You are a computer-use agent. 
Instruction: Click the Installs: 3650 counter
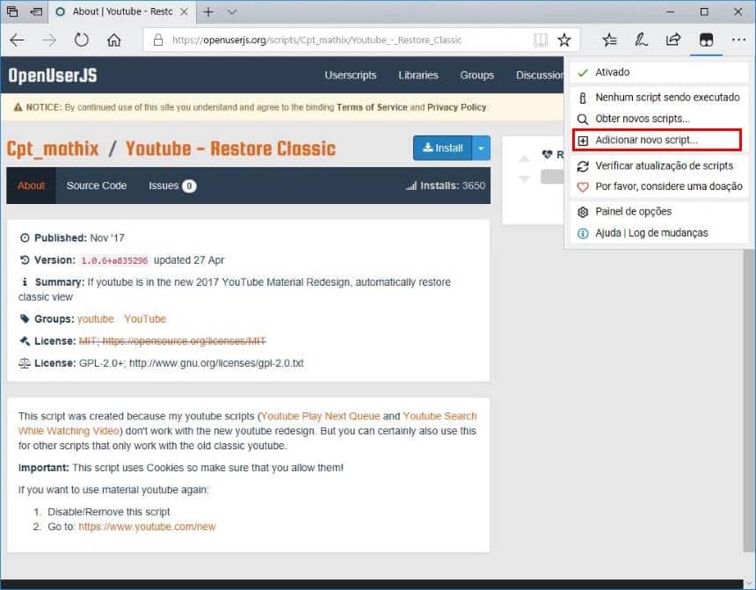pyautogui.click(x=445, y=186)
